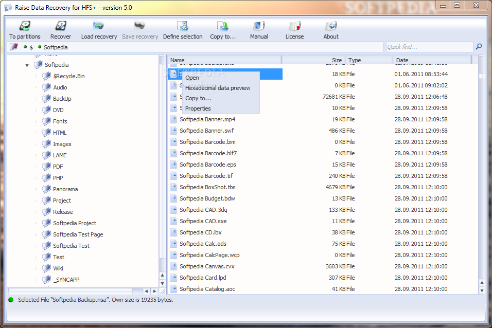Screen dimensions: 492x328
Task: Select file name Softpedia BoxShot.tbs
Action: tap(207, 187)
